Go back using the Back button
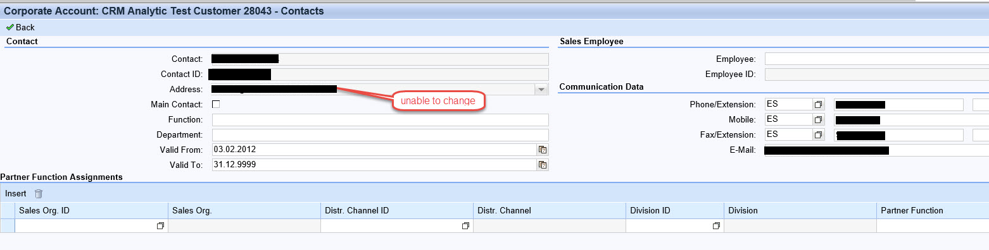This screenshot has width=989, height=250. pyautogui.click(x=20, y=27)
